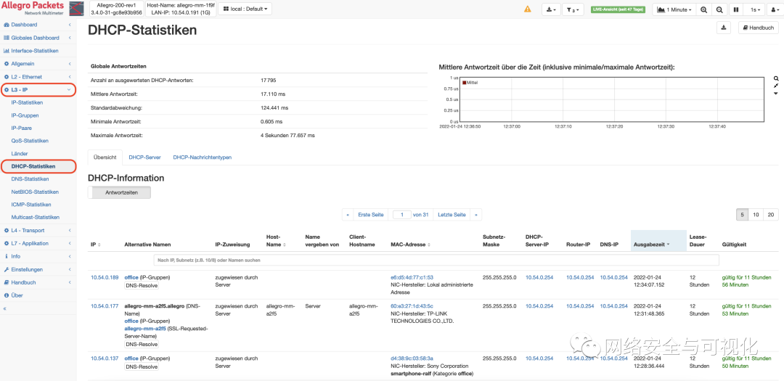Open the filter dropdown in toolbar

point(573,9)
